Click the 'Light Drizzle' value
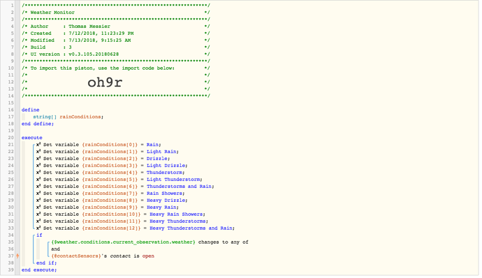 pyautogui.click(x=166, y=166)
